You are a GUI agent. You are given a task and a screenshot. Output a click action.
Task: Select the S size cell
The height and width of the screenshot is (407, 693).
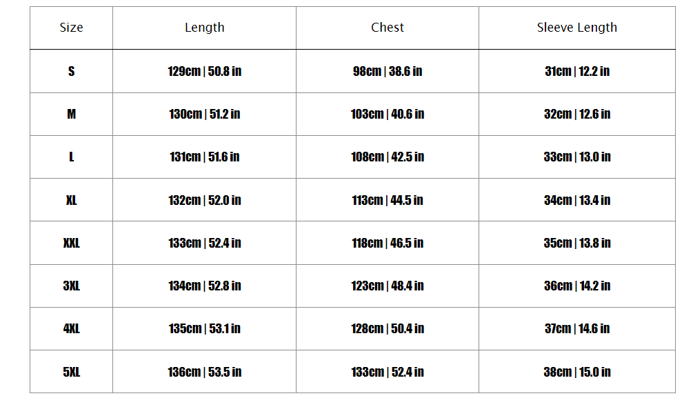(x=71, y=71)
